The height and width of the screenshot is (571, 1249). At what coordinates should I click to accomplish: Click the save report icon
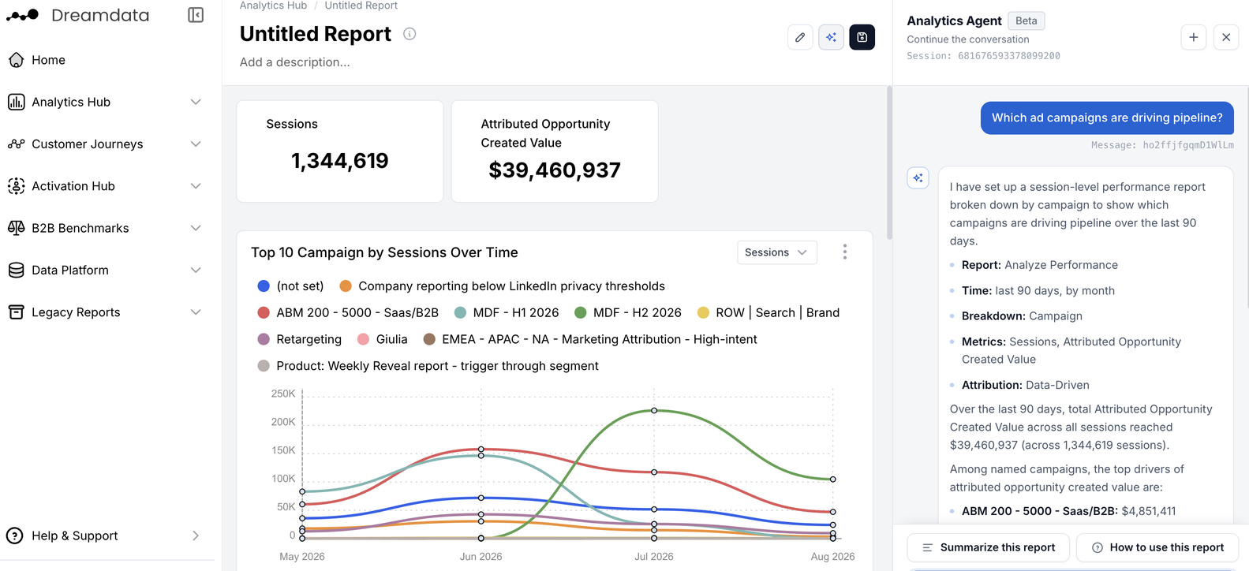tap(862, 37)
